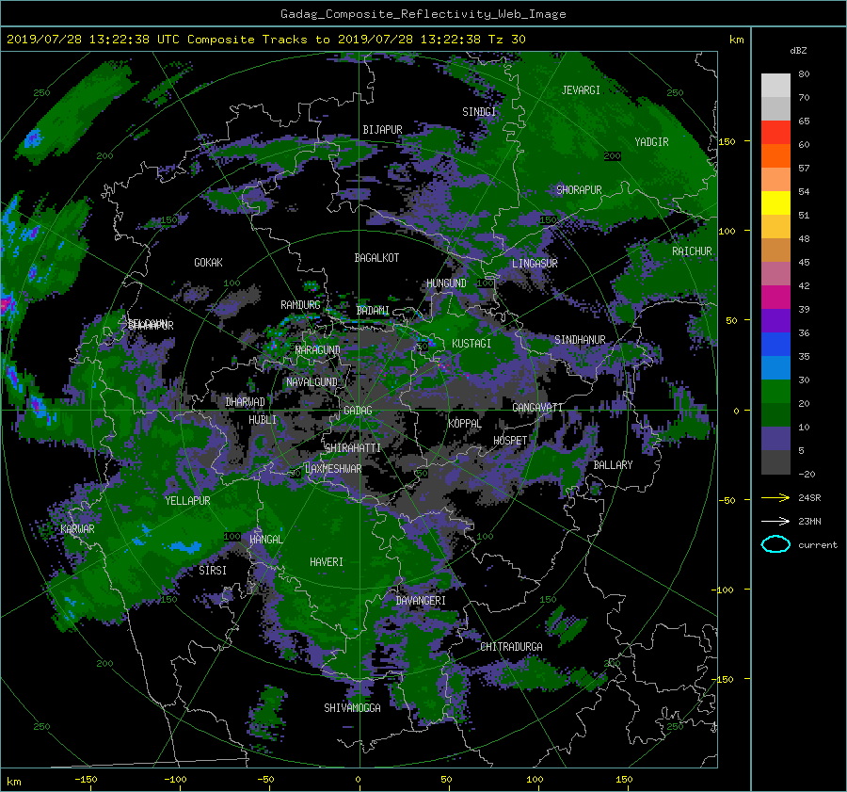The width and height of the screenshot is (847, 792).
Task: Click the BADAMI city label
Action: [x=373, y=311]
